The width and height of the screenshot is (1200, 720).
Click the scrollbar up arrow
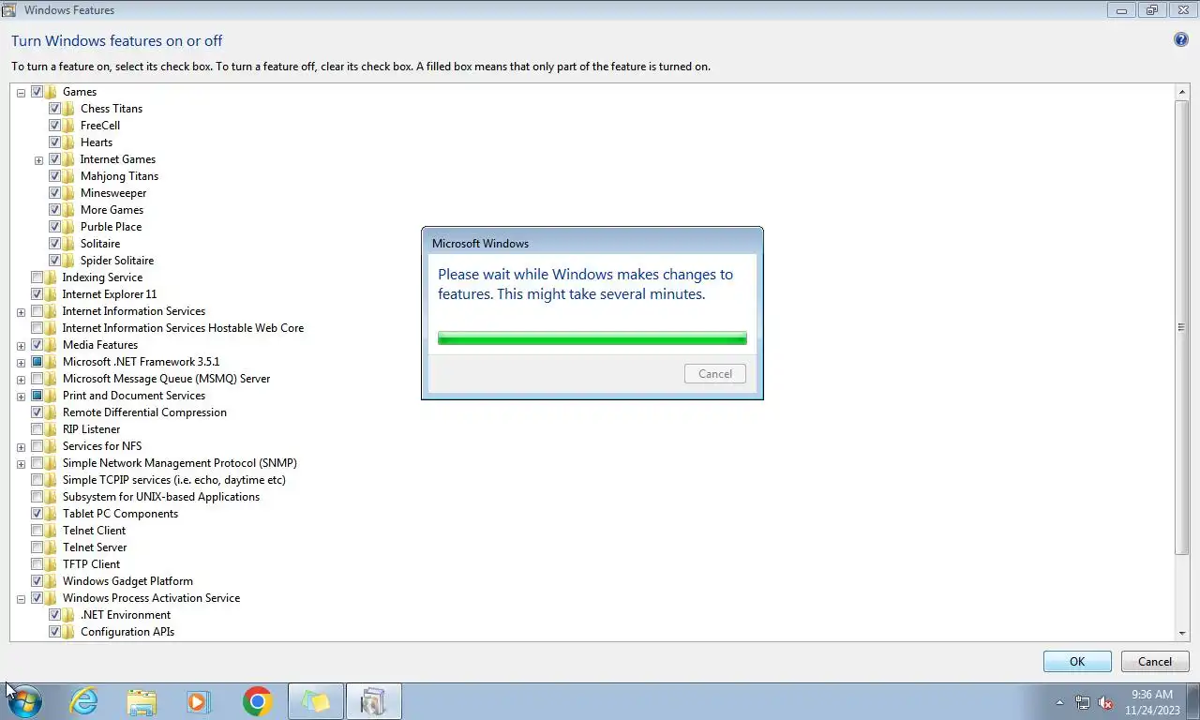coord(1181,92)
